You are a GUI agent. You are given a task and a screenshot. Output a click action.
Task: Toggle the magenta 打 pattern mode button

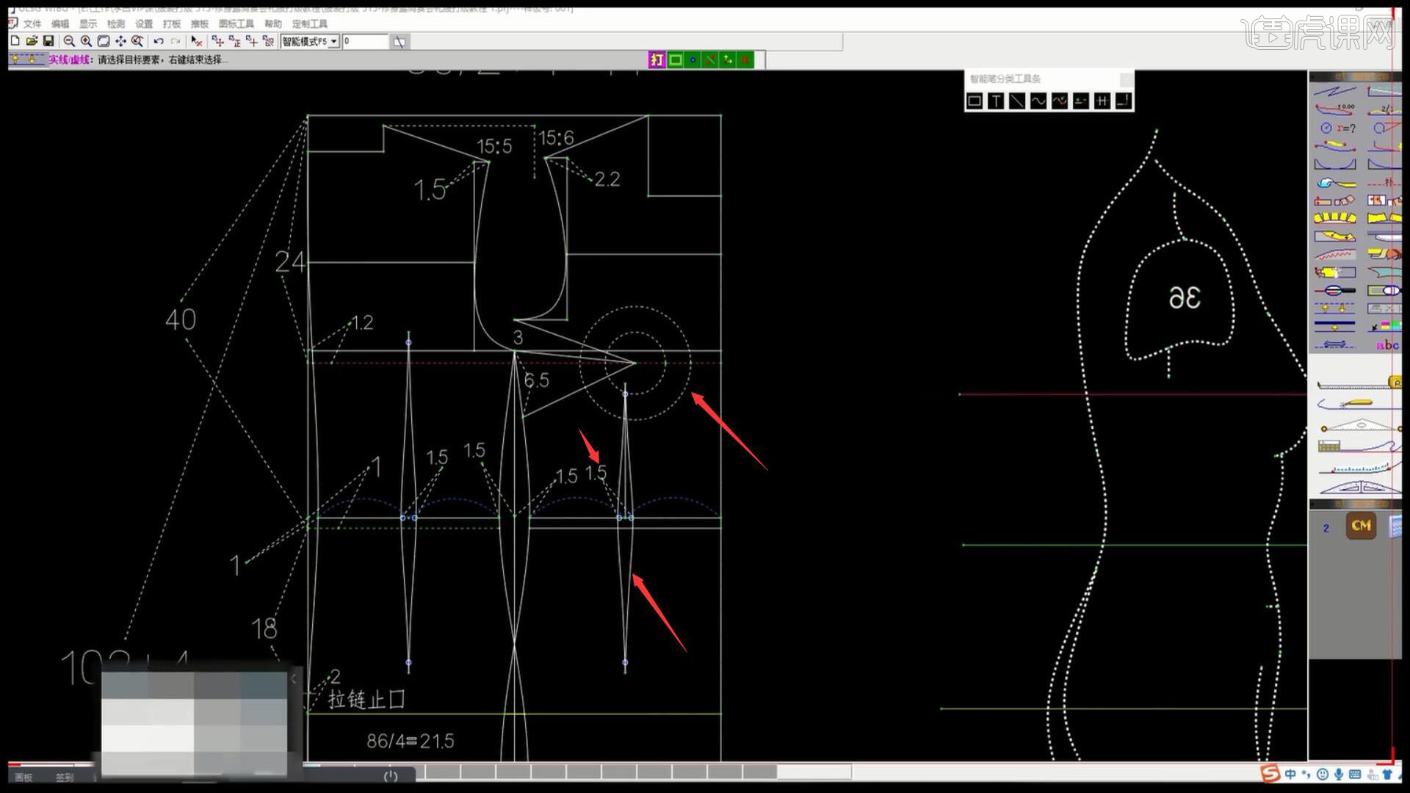[x=657, y=60]
